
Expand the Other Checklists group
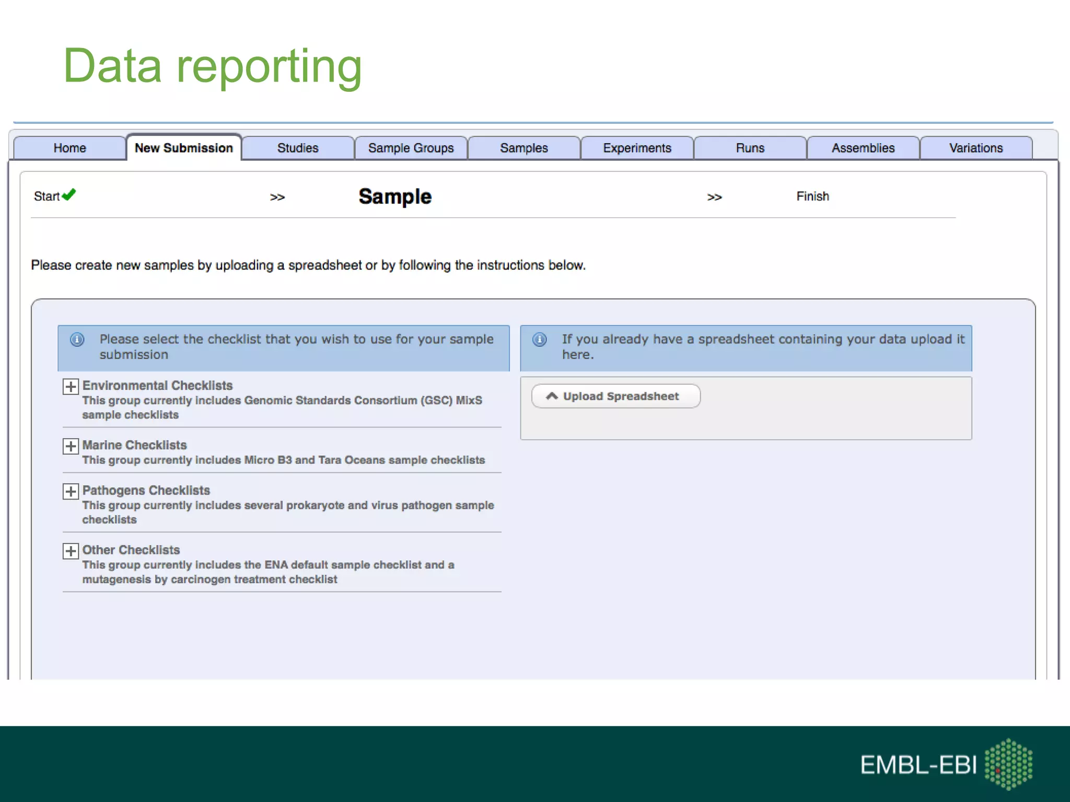tap(71, 551)
